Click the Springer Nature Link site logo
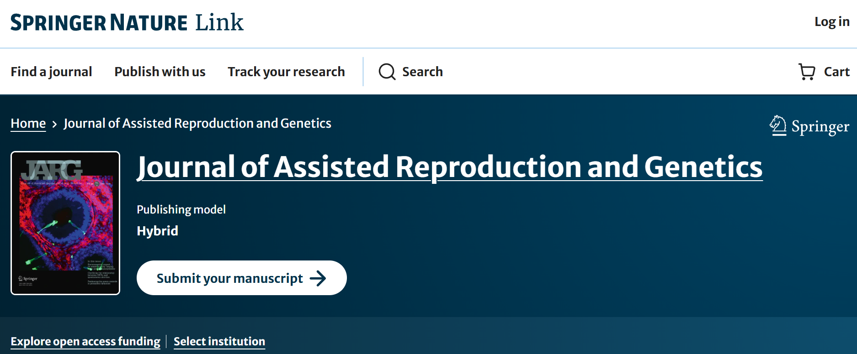 [x=127, y=23]
